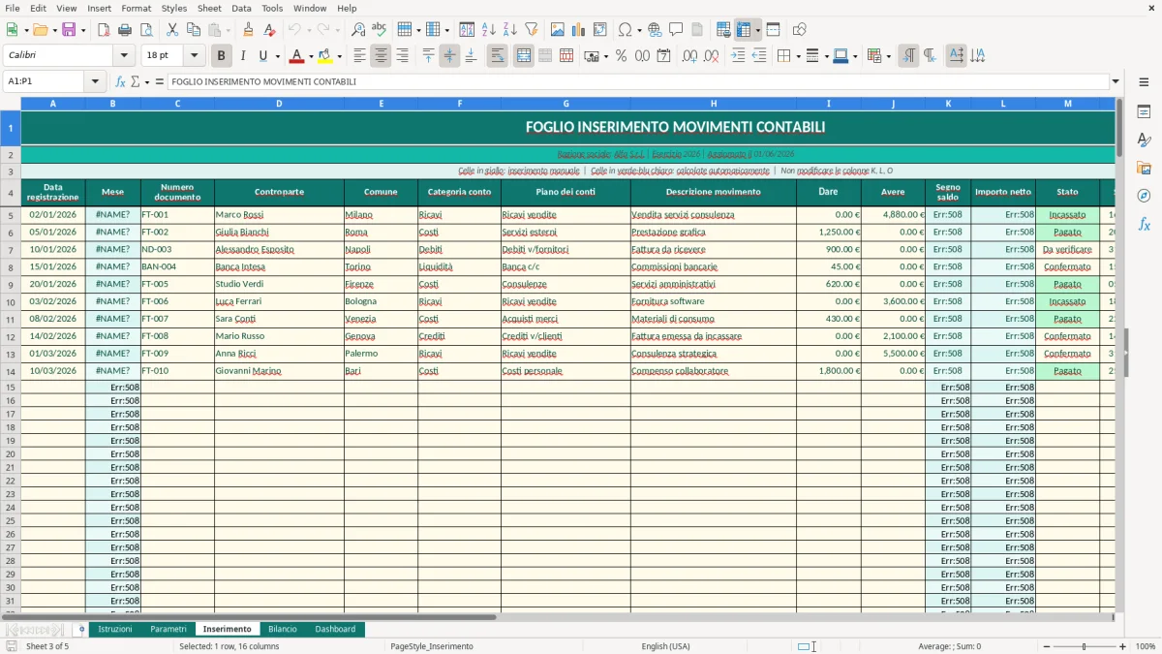Click the Print icon
This screenshot has width=1162, height=654.
[125, 30]
